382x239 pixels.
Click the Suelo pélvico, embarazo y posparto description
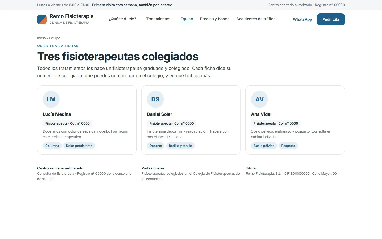click(x=291, y=134)
